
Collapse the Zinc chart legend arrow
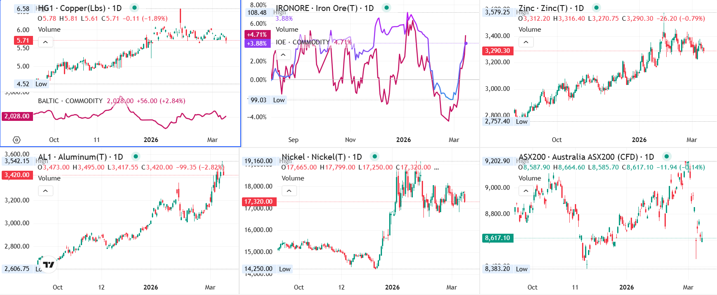pos(526,42)
